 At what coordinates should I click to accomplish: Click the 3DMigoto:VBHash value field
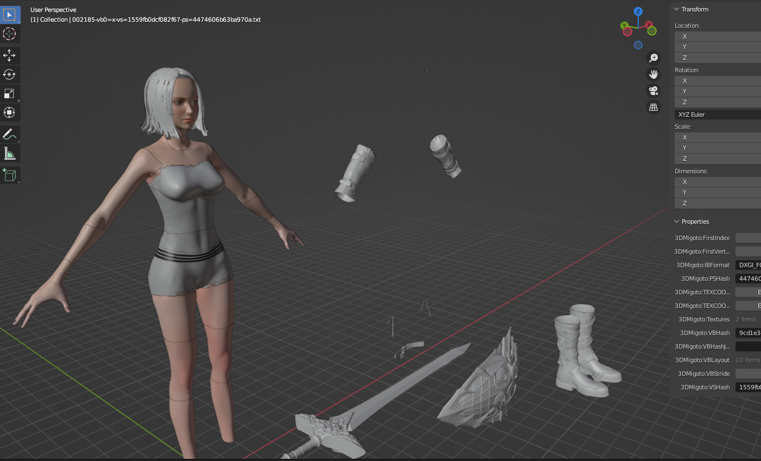748,333
